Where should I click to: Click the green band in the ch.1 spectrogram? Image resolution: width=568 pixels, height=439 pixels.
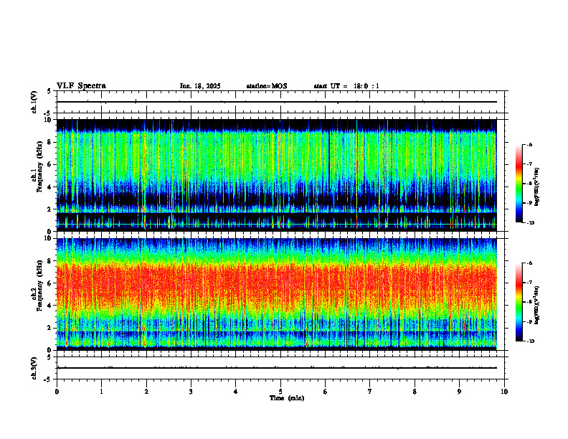[x=277, y=156]
